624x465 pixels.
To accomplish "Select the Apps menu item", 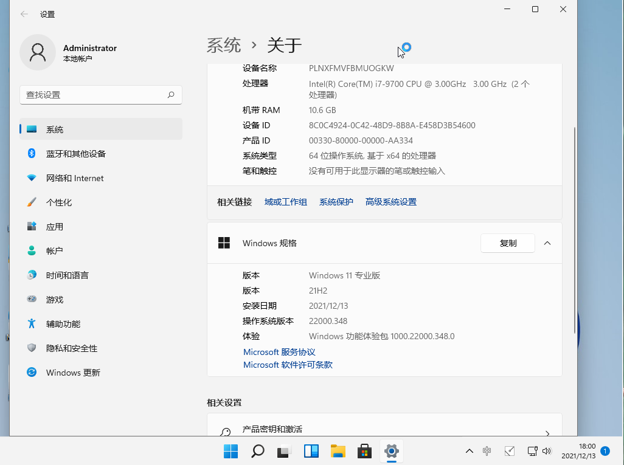I will [54, 227].
